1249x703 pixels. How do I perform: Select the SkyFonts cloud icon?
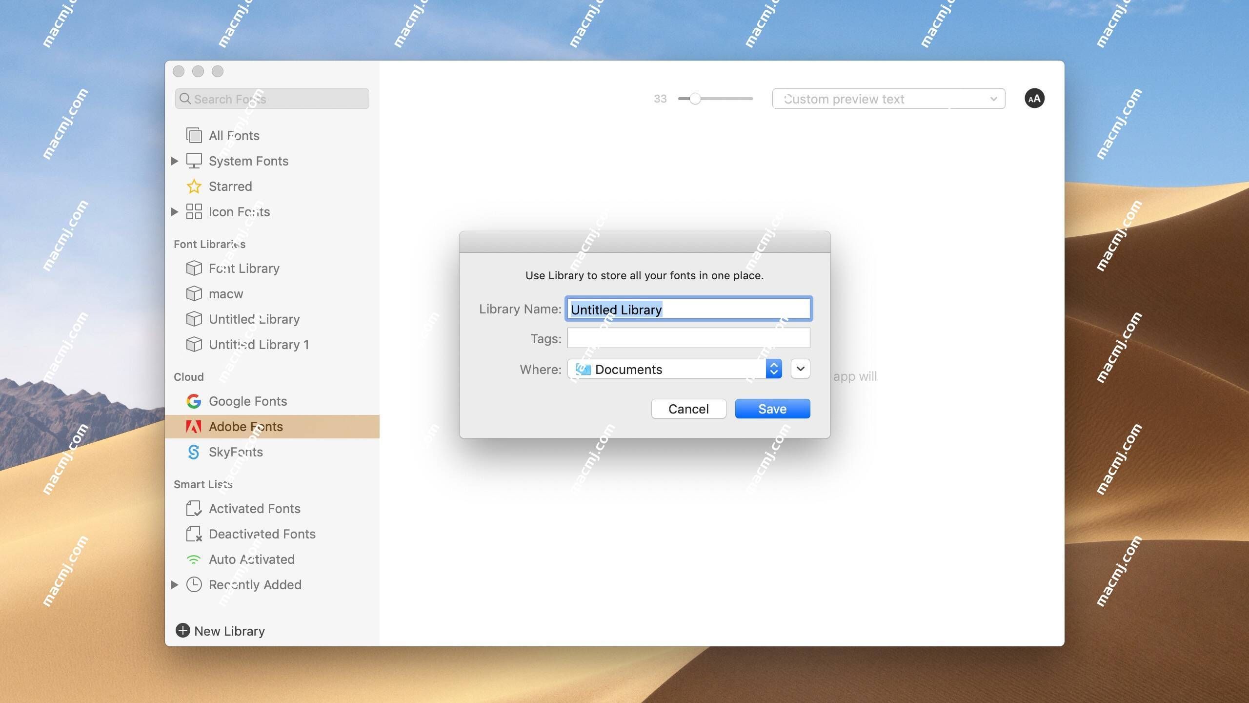click(x=193, y=453)
